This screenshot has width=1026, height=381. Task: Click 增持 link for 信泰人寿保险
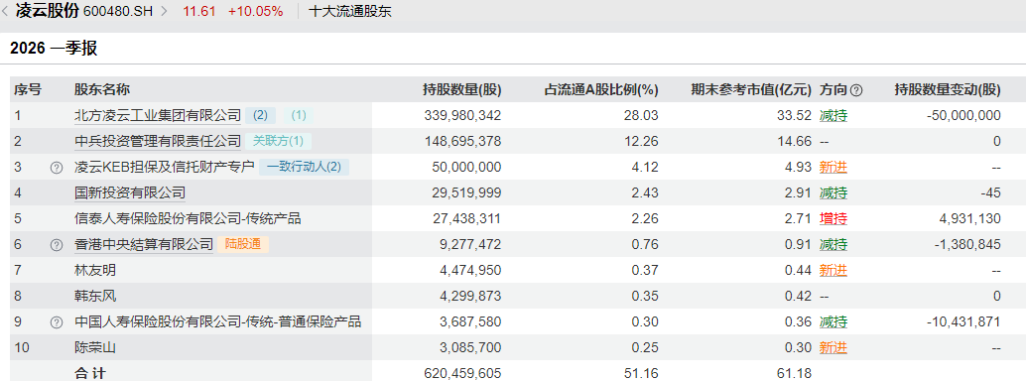coord(833,218)
